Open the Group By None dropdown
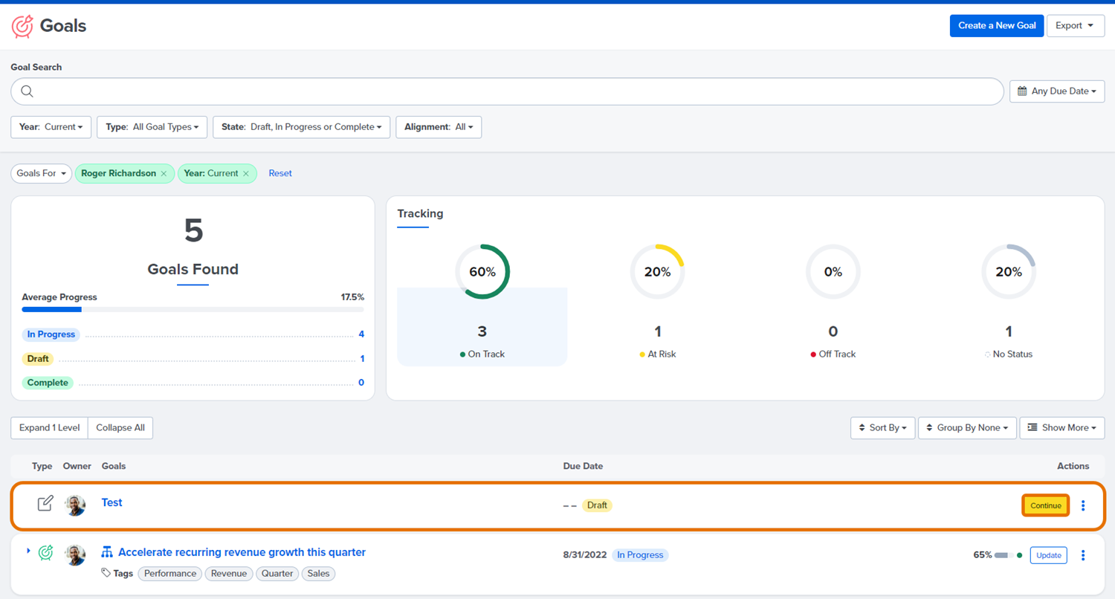The height and width of the screenshot is (599, 1115). 967,427
